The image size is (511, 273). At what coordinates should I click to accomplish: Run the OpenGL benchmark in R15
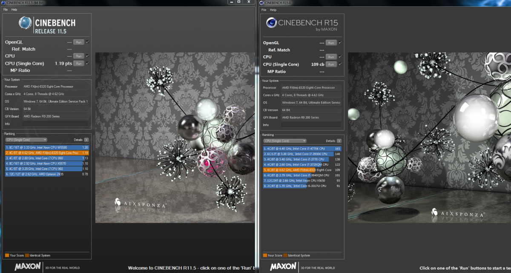click(x=331, y=43)
